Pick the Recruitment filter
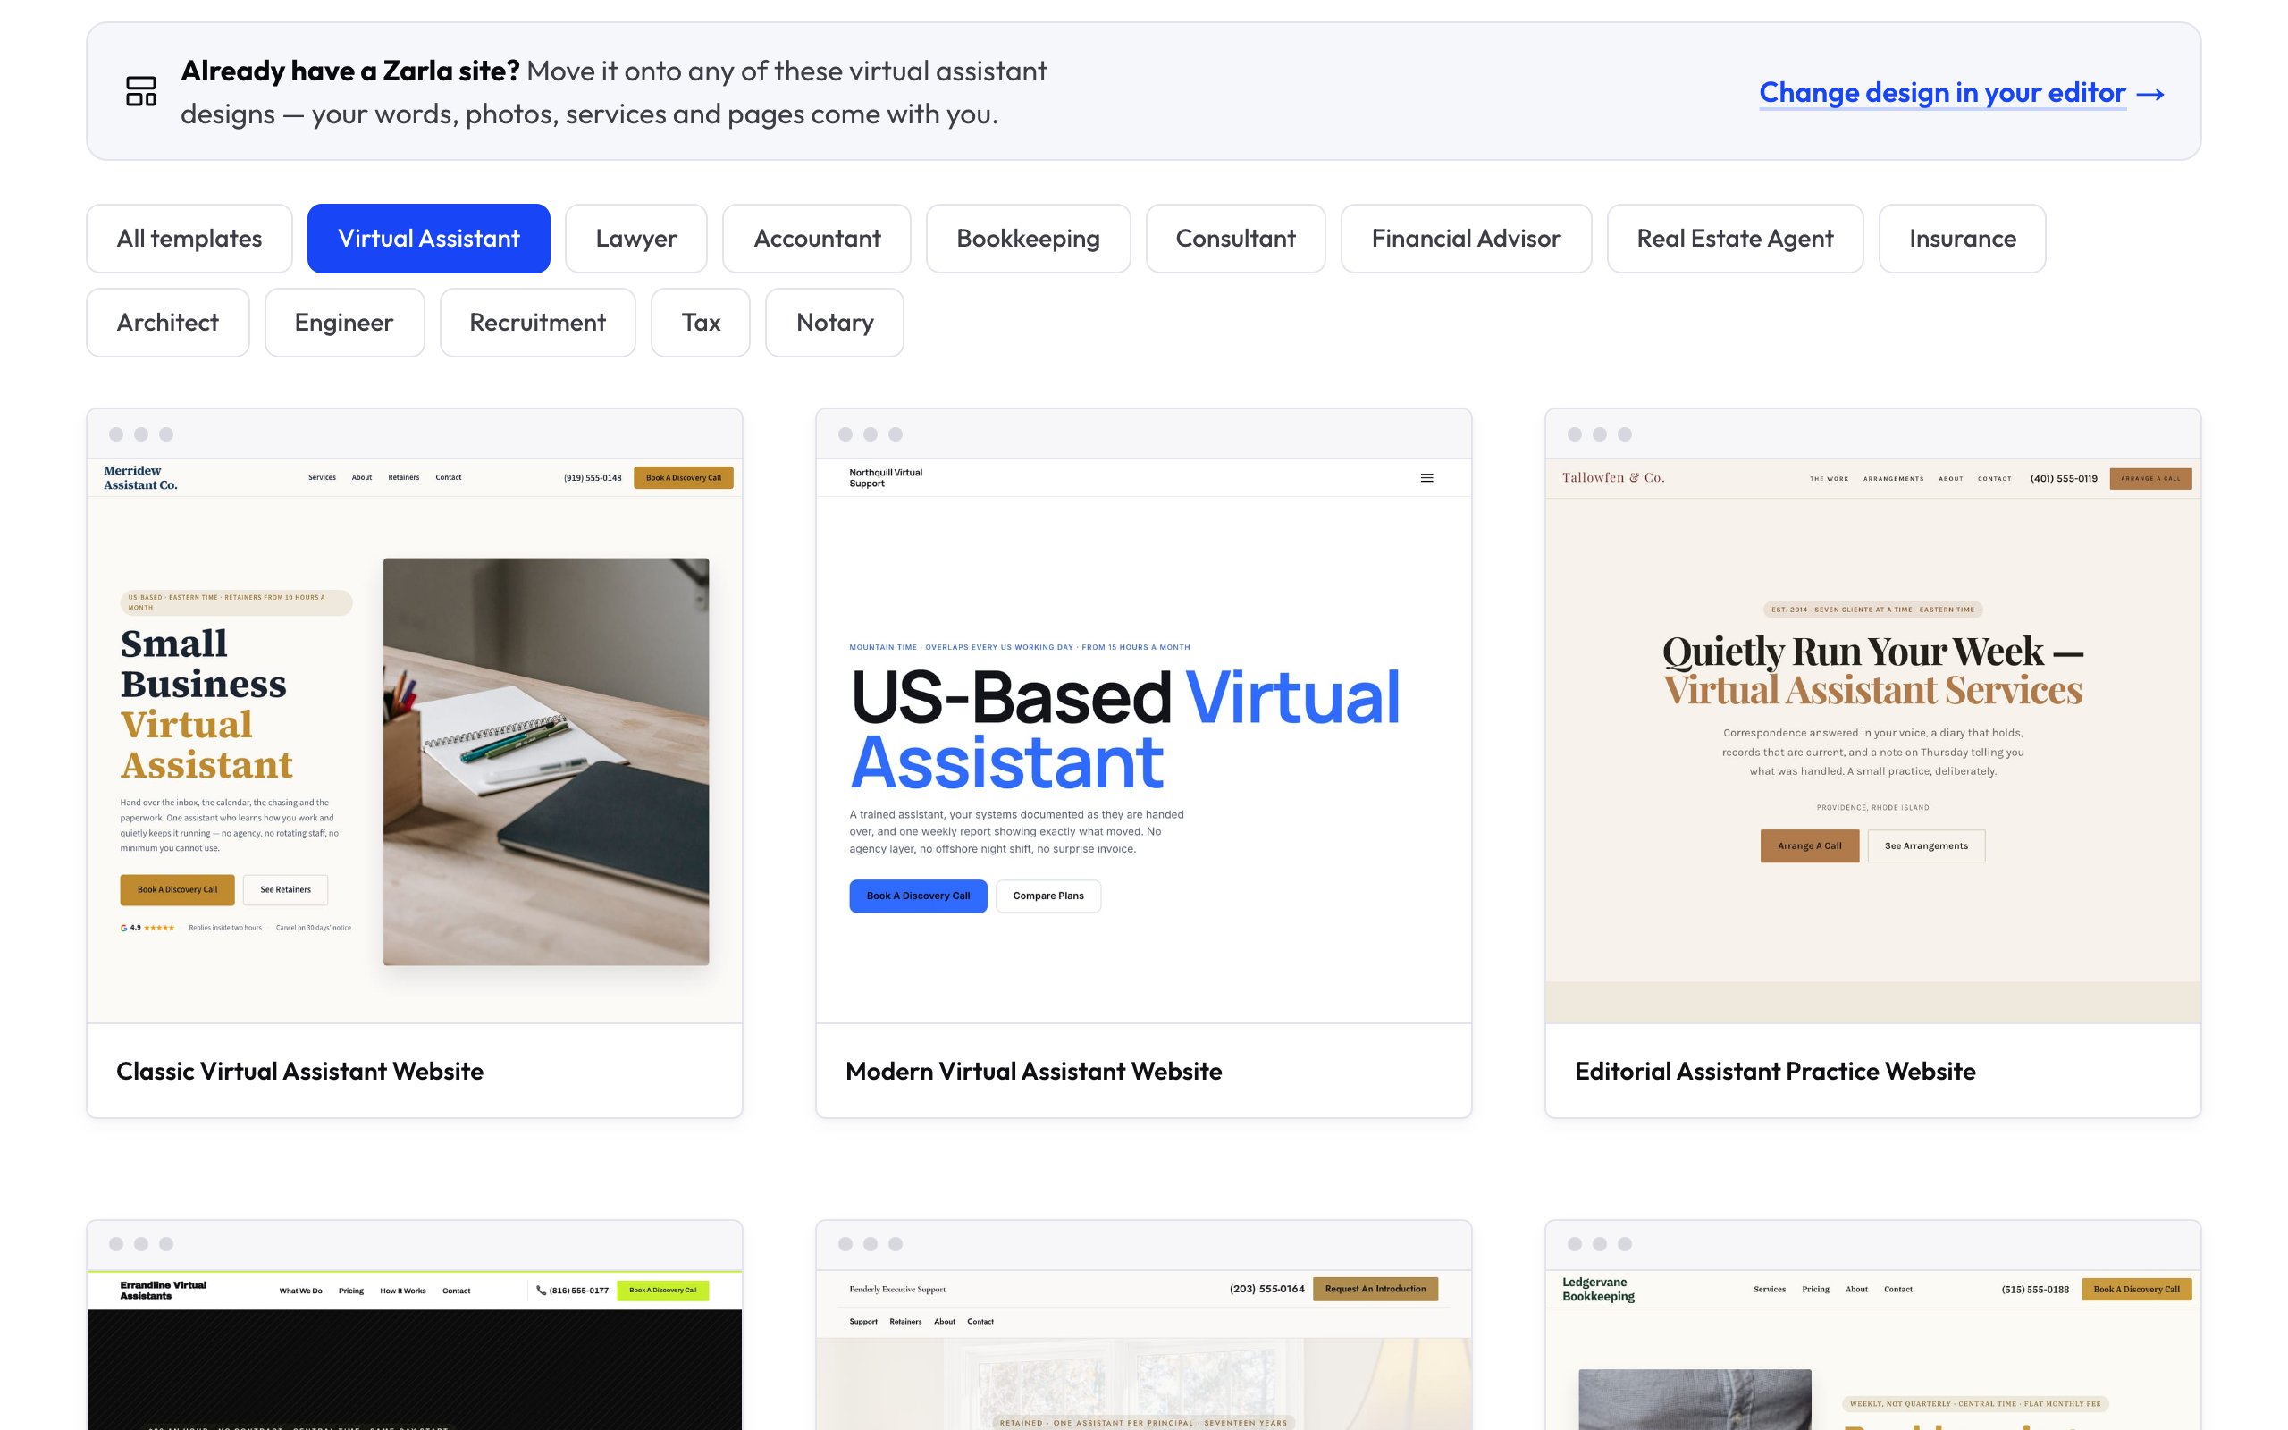The height and width of the screenshot is (1430, 2288). pyautogui.click(x=538, y=323)
